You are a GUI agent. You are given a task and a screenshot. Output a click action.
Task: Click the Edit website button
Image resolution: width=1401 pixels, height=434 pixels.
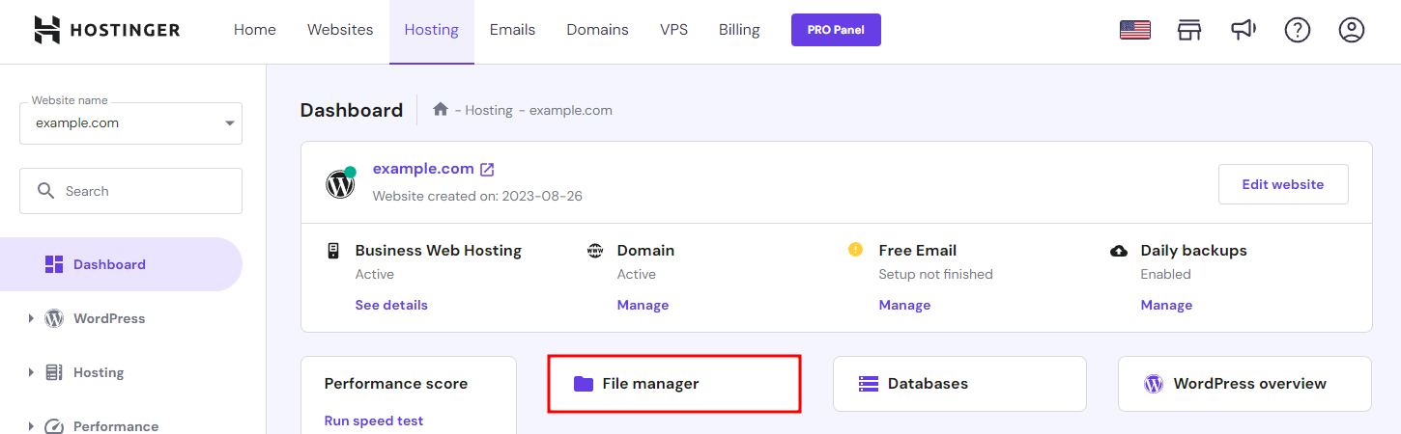[x=1282, y=184]
